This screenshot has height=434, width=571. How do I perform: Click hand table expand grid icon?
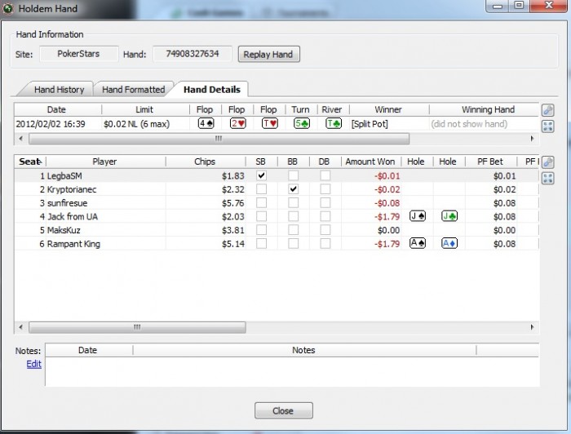coord(547,126)
